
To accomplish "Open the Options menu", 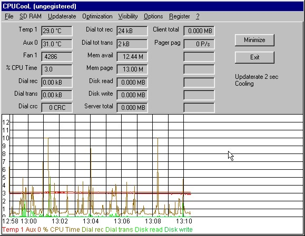I will pyautogui.click(x=153, y=16).
